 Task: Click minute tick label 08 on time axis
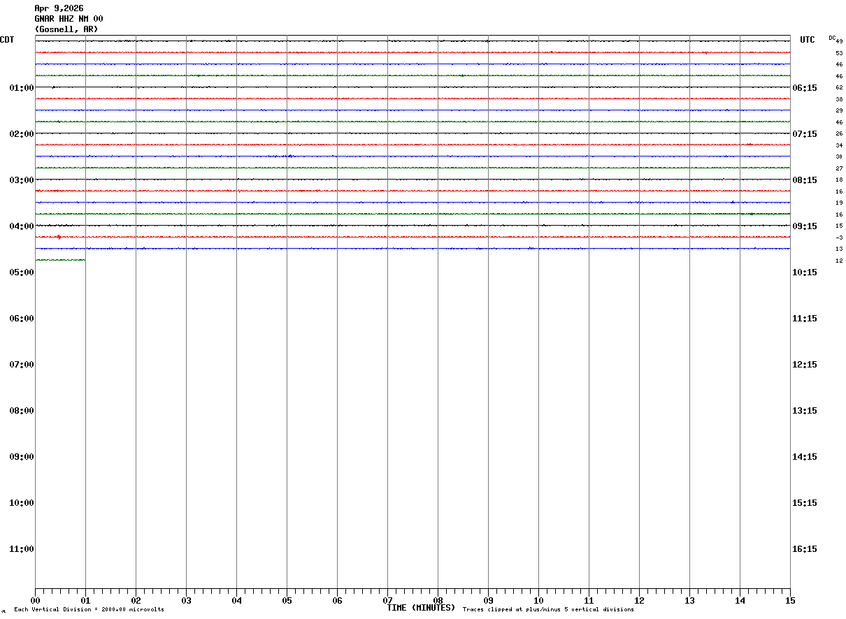click(x=438, y=601)
